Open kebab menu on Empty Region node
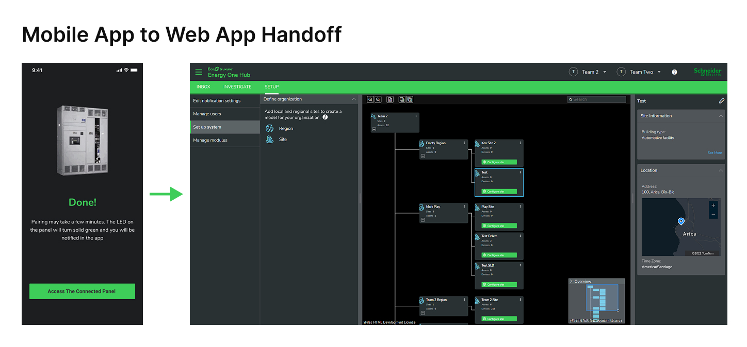The height and width of the screenshot is (347, 747). [x=464, y=143]
